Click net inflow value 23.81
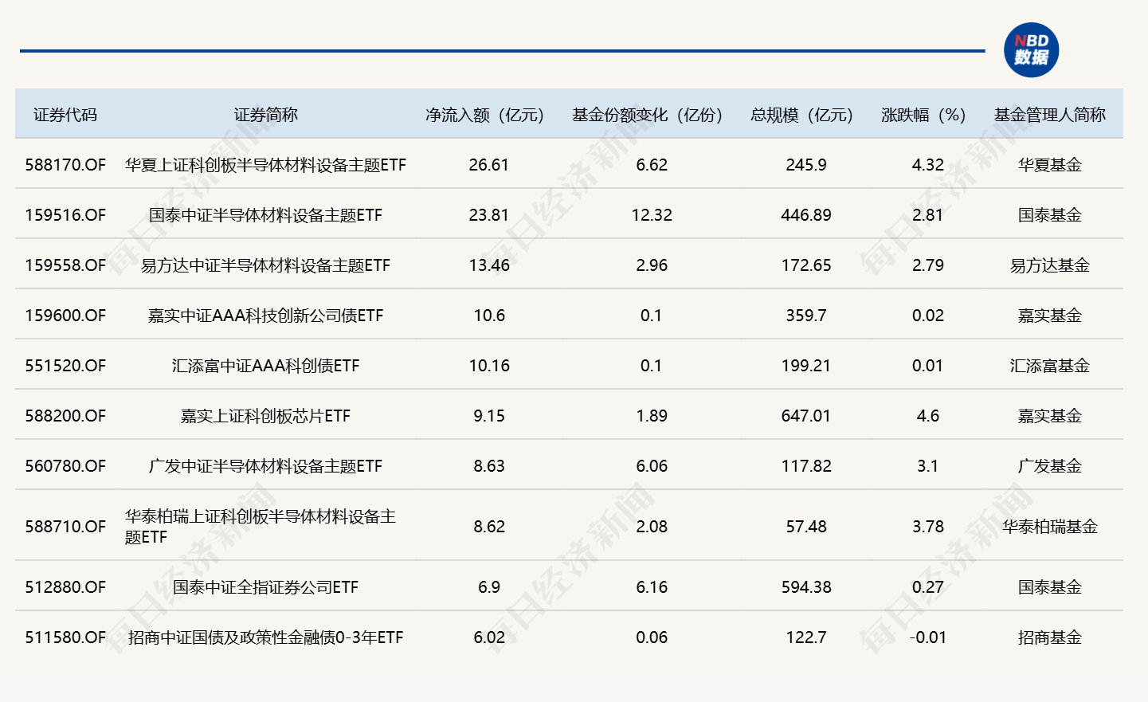Screen dimensions: 1148x702 (489, 215)
